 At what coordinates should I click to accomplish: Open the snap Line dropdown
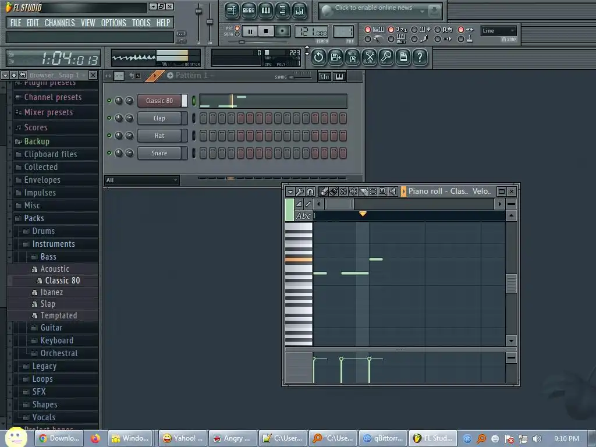coord(498,31)
